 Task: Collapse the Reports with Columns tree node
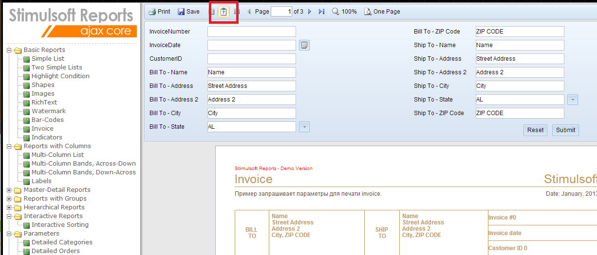click(9, 146)
